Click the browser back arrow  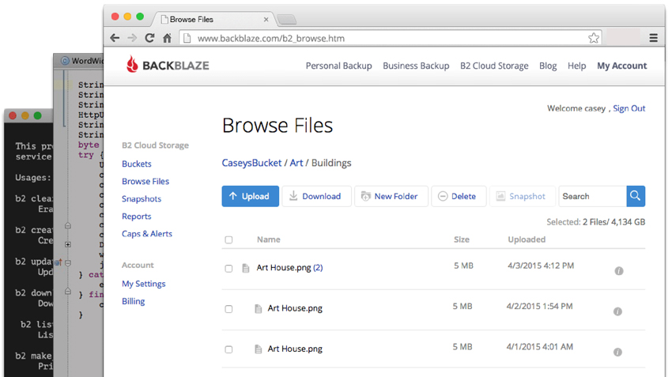(115, 38)
